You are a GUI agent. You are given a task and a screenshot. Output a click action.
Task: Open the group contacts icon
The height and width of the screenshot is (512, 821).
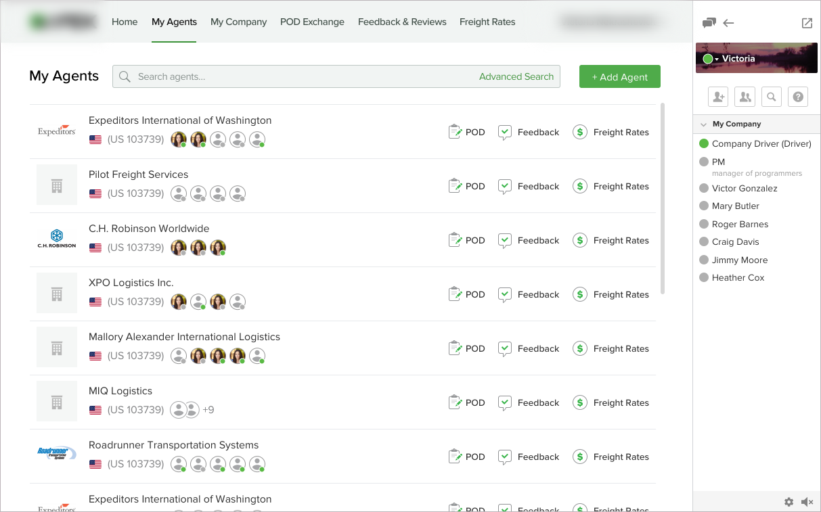click(745, 97)
